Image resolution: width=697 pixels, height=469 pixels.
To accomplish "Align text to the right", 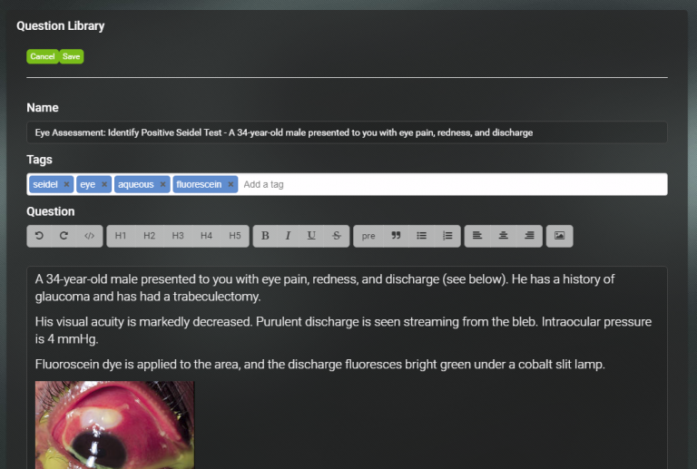I will (529, 236).
